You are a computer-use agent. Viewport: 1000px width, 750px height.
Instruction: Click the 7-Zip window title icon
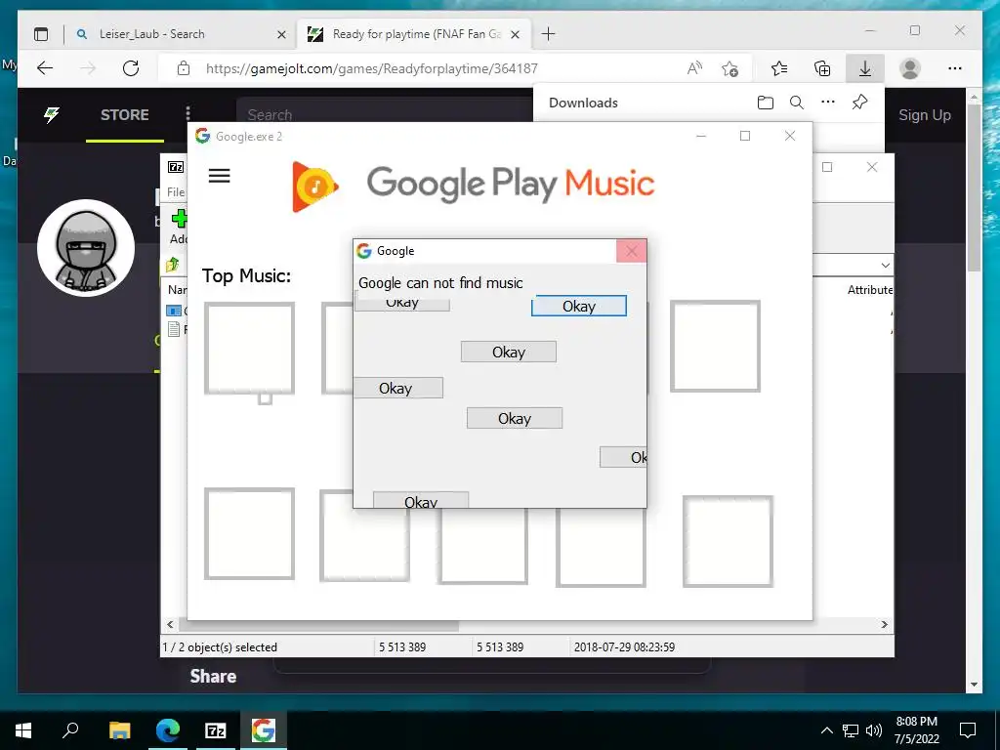(x=176, y=167)
